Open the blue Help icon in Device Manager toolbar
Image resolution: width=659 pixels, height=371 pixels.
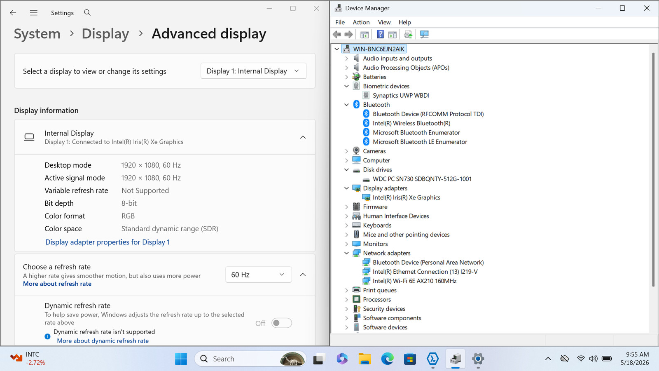pos(380,35)
